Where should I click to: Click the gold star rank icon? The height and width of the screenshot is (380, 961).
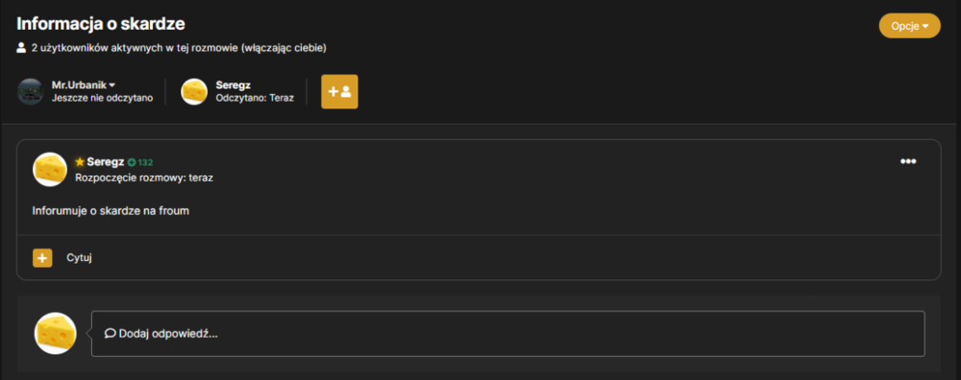80,162
